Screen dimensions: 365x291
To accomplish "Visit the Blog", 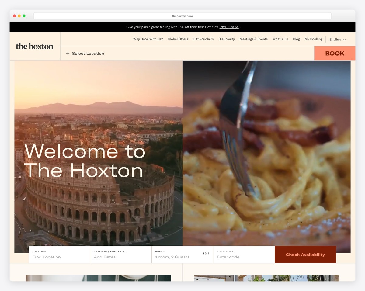I will point(296,39).
